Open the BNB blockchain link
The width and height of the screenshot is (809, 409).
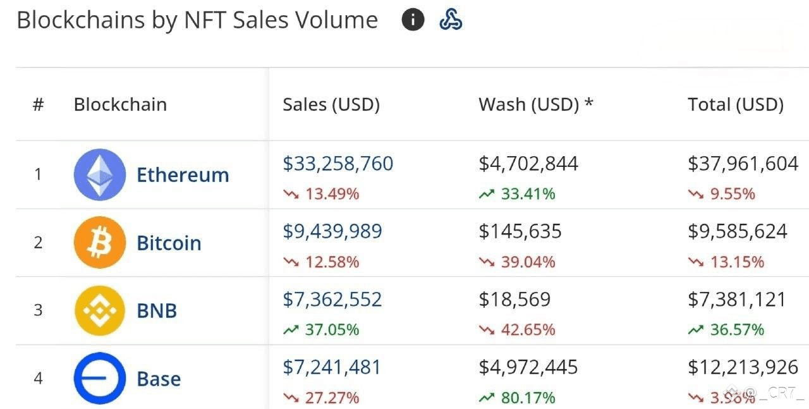[157, 310]
